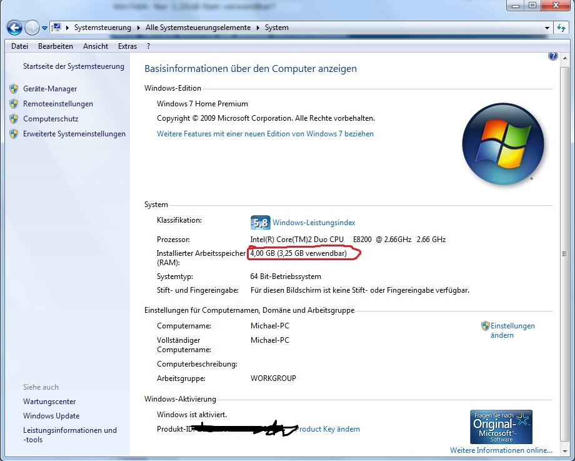Open Windows Update link
Viewport: 575px width, 461px height.
(51, 416)
